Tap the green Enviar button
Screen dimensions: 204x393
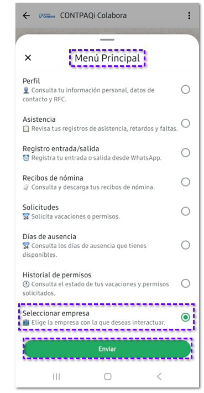click(x=107, y=349)
